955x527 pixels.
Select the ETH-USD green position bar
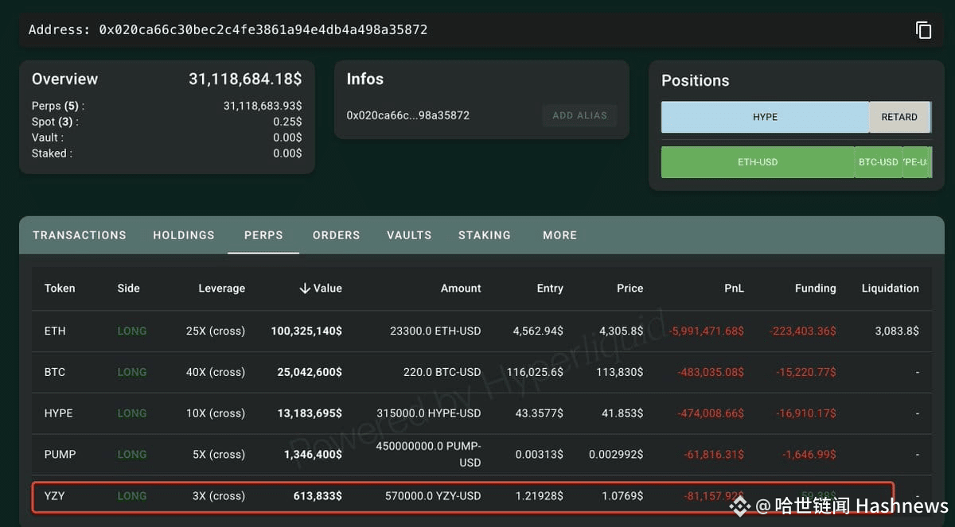pos(758,162)
